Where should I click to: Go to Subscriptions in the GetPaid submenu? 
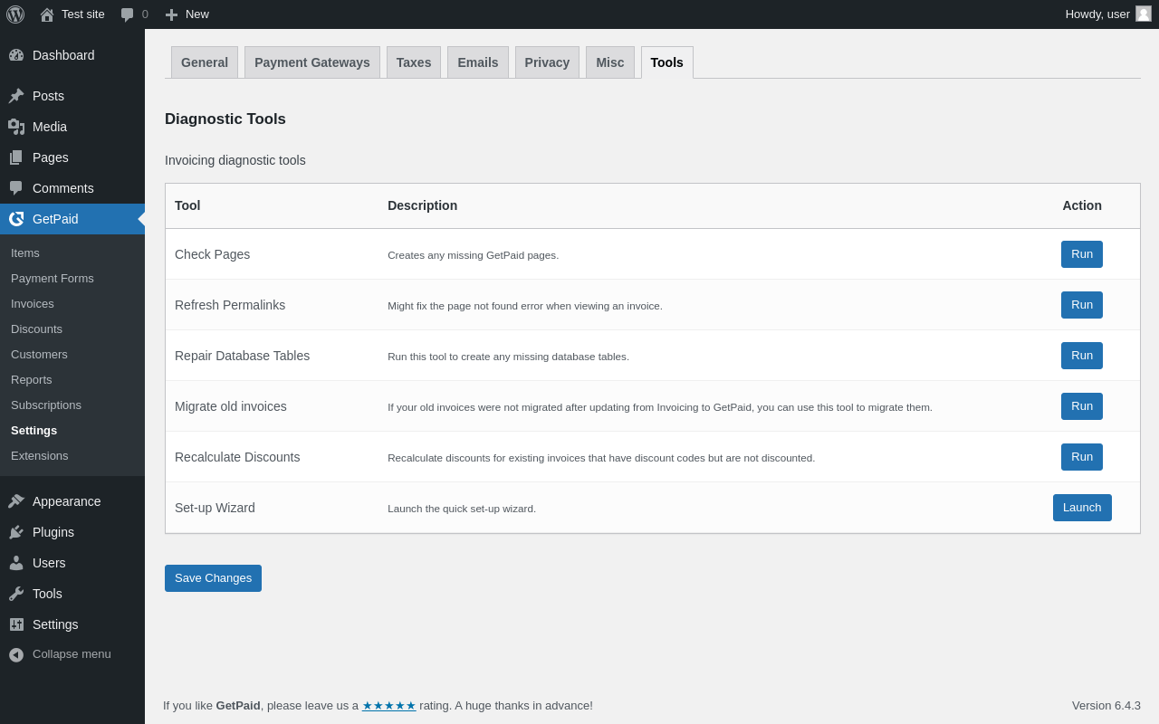pos(46,405)
